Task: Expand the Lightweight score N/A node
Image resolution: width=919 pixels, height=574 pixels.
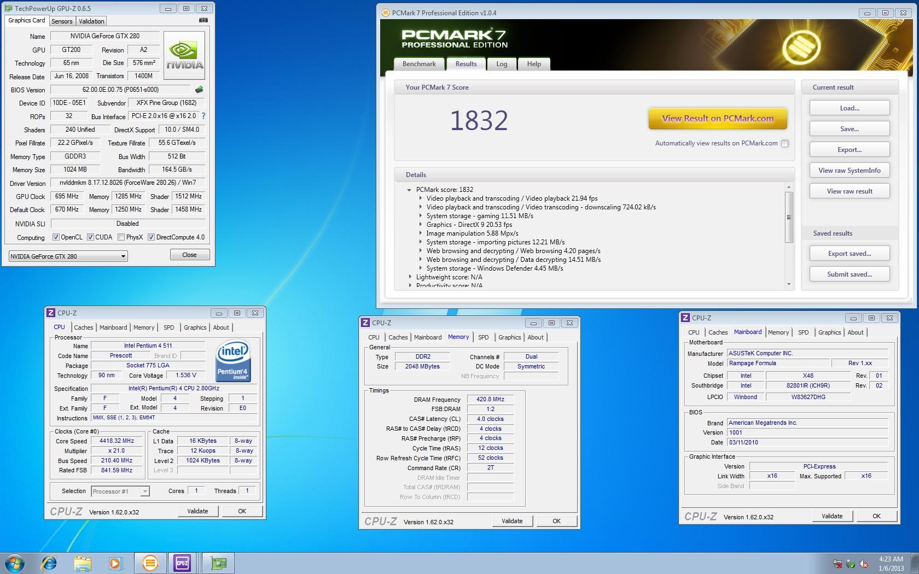Action: 410,277
